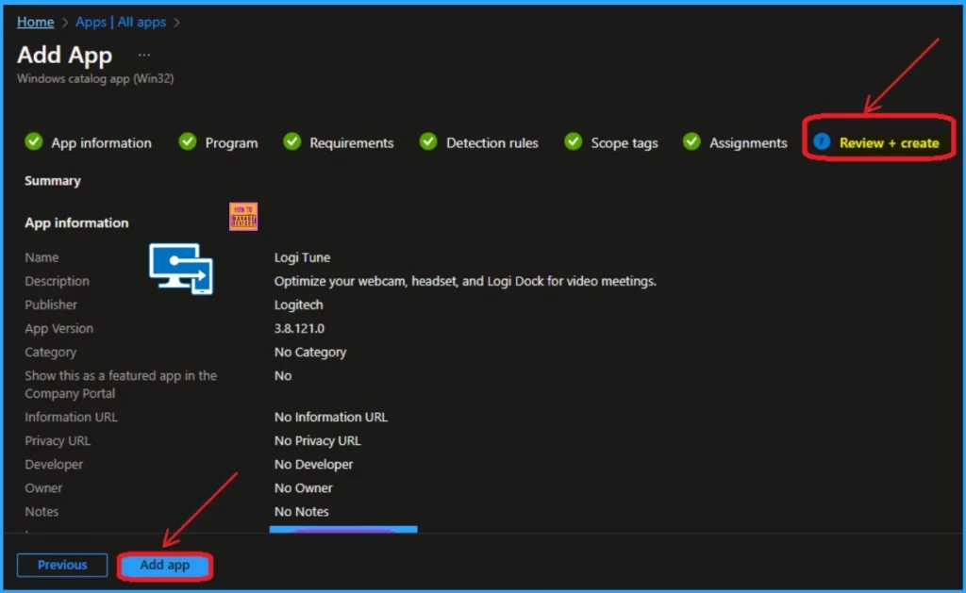Screen dimensions: 966x593
Task: Click the No Developer value
Action: (x=313, y=464)
